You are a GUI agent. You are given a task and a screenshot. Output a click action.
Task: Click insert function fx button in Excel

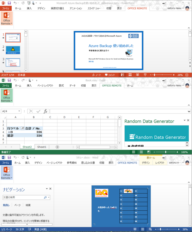coord(45,111)
